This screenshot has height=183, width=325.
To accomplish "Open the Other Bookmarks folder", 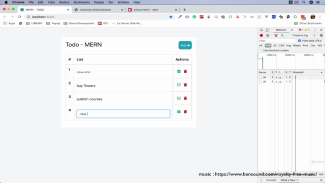I will pos(308,23).
